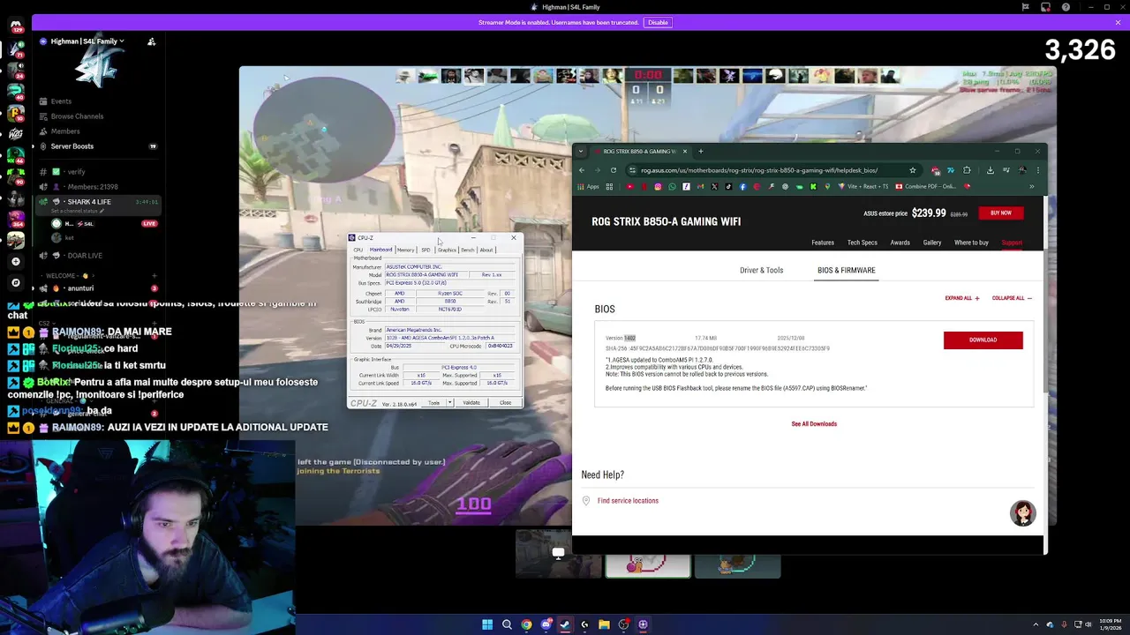Open Find service locations link
The image size is (1130, 635).
tap(628, 501)
